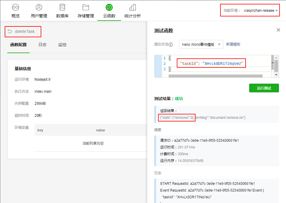Switch to the 日志 tab
This screenshot has height=203, width=286.
pyautogui.click(x=42, y=45)
